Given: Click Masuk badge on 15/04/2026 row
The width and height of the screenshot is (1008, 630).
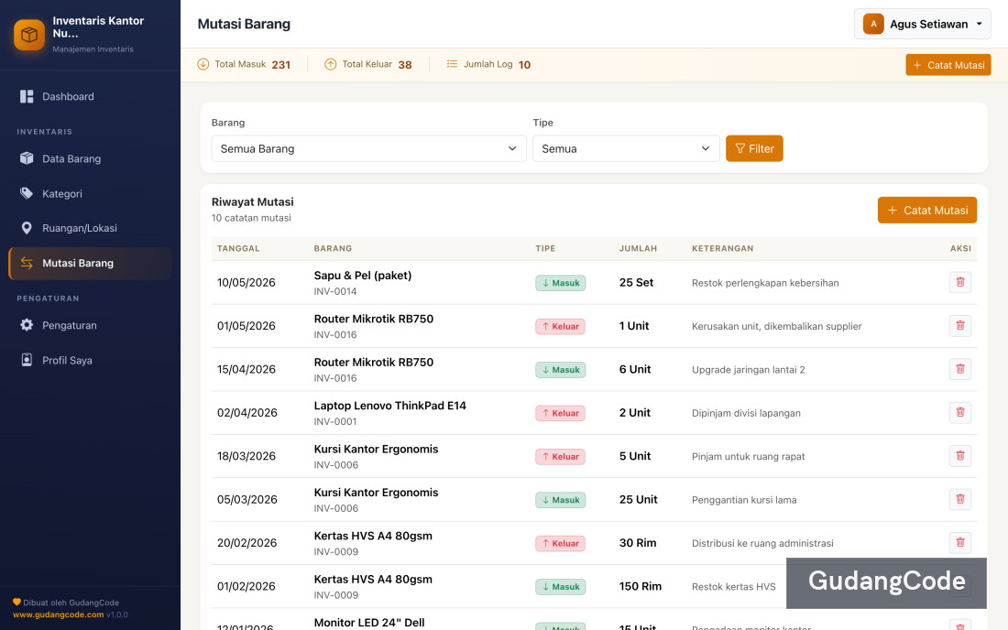Looking at the screenshot, I should [561, 369].
